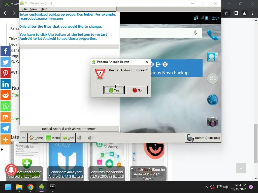Click Reload Android with above properties
The height and width of the screenshot is (193, 258).
[x=69, y=129]
